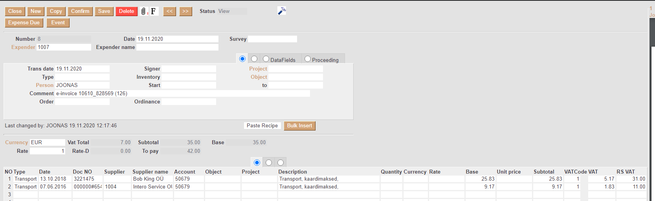Viewport: 655px width, 201px height.
Task: Select the third row-view radio button
Action: 281,163
